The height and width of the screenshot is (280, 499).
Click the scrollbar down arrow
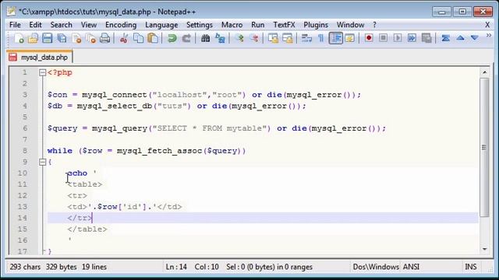tap(484, 249)
